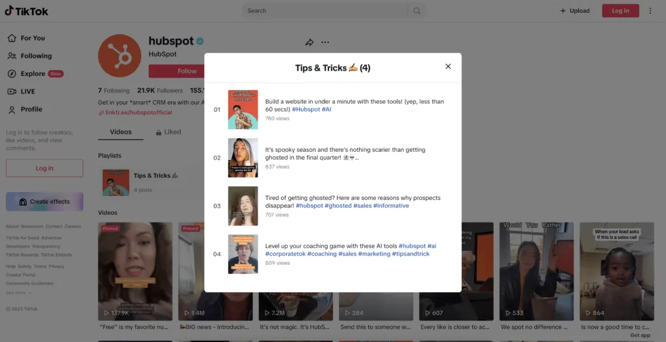Viewport: 666px width, 342px height.
Task: Click the search magnifier icon
Action: pyautogui.click(x=417, y=11)
